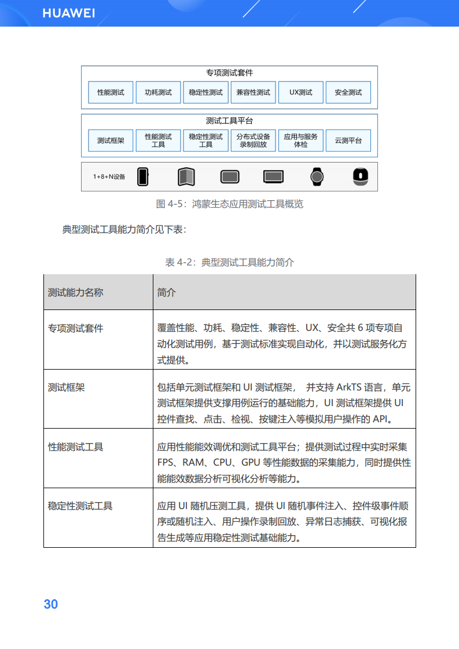The image size is (459, 649).
Task: Select the 云测平台 box
Action: click(348, 141)
